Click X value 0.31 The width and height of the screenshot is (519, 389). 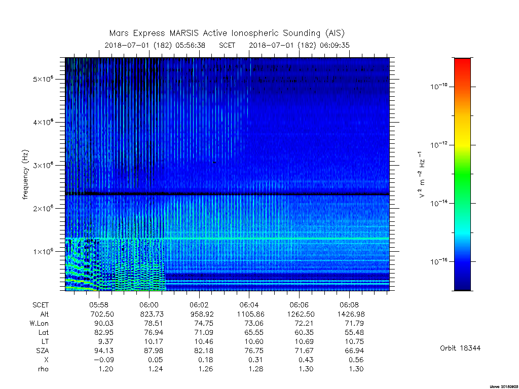(x=256, y=360)
